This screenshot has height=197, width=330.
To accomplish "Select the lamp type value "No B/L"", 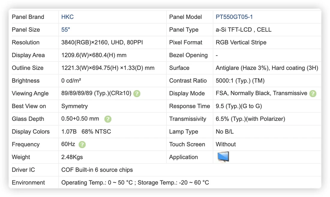I will (225, 132).
